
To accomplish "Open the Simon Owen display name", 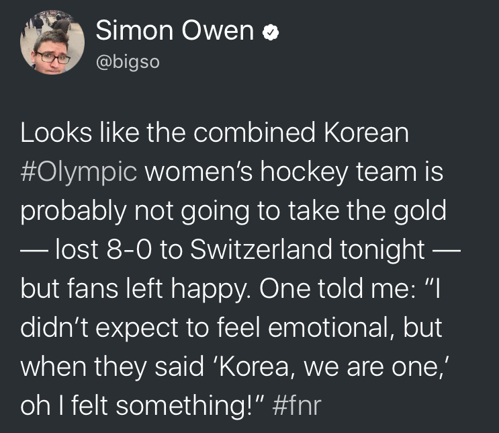I will [175, 31].
